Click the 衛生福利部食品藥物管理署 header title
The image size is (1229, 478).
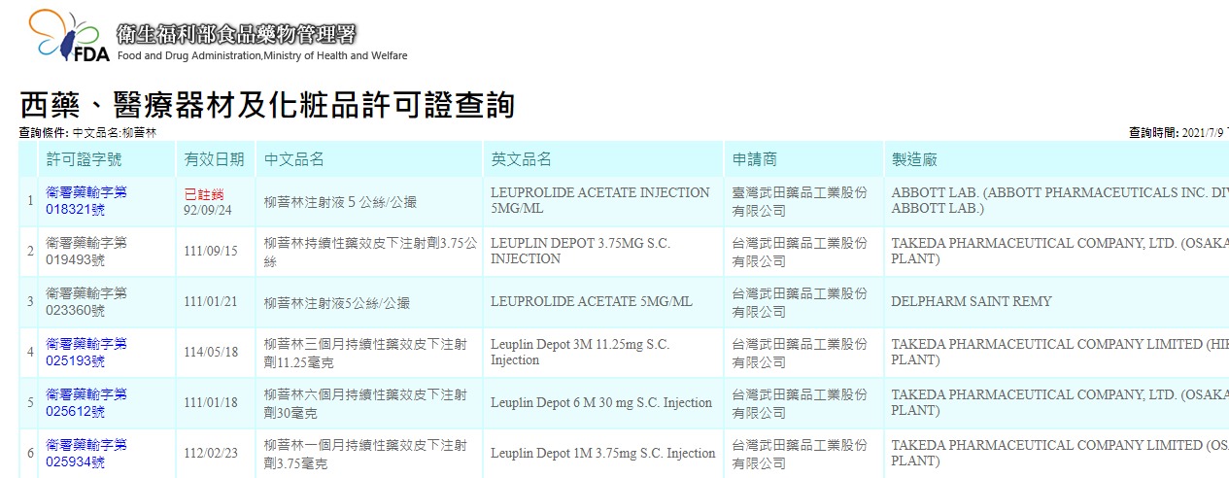236,35
